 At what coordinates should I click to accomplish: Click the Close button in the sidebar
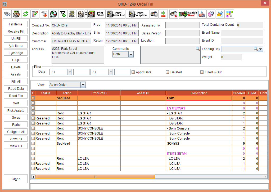16,179
